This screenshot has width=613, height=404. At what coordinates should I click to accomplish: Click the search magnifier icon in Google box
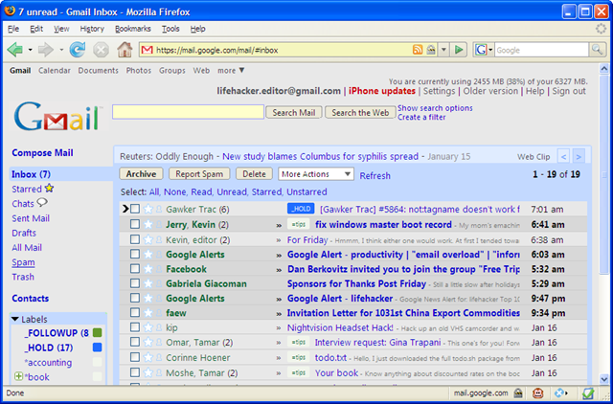[x=597, y=50]
